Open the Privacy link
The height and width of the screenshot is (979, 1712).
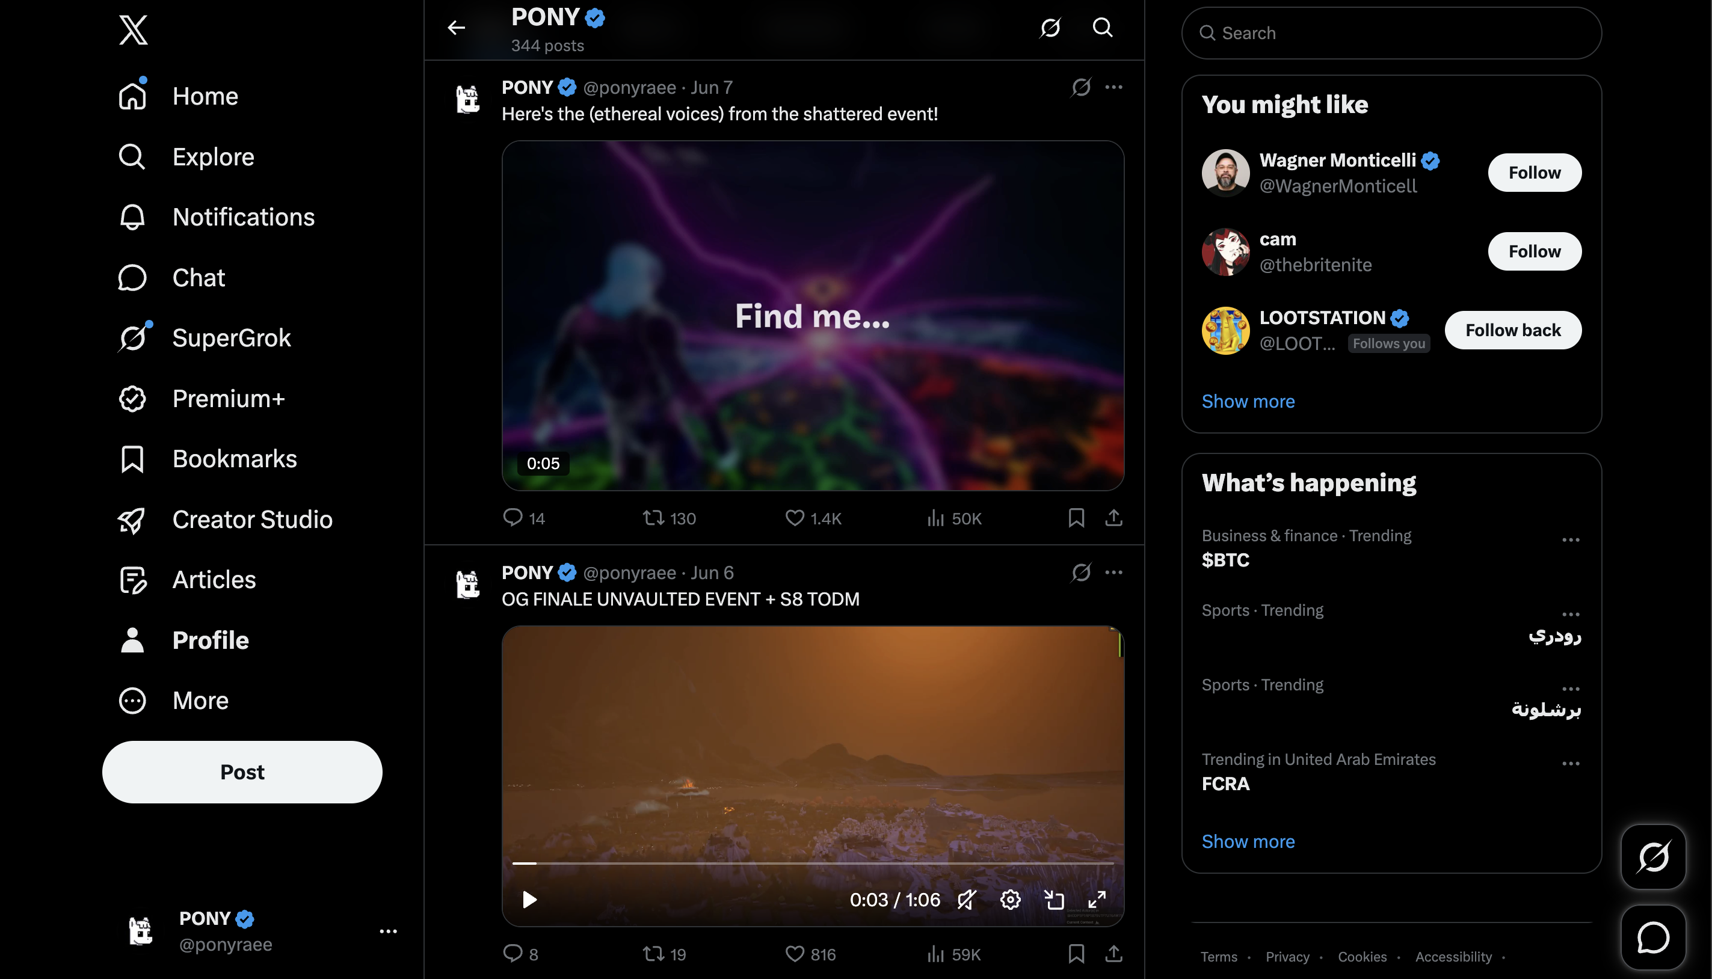click(1287, 957)
